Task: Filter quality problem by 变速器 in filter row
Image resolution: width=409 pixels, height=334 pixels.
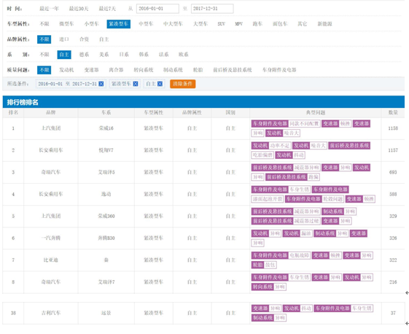Action: 92,70
